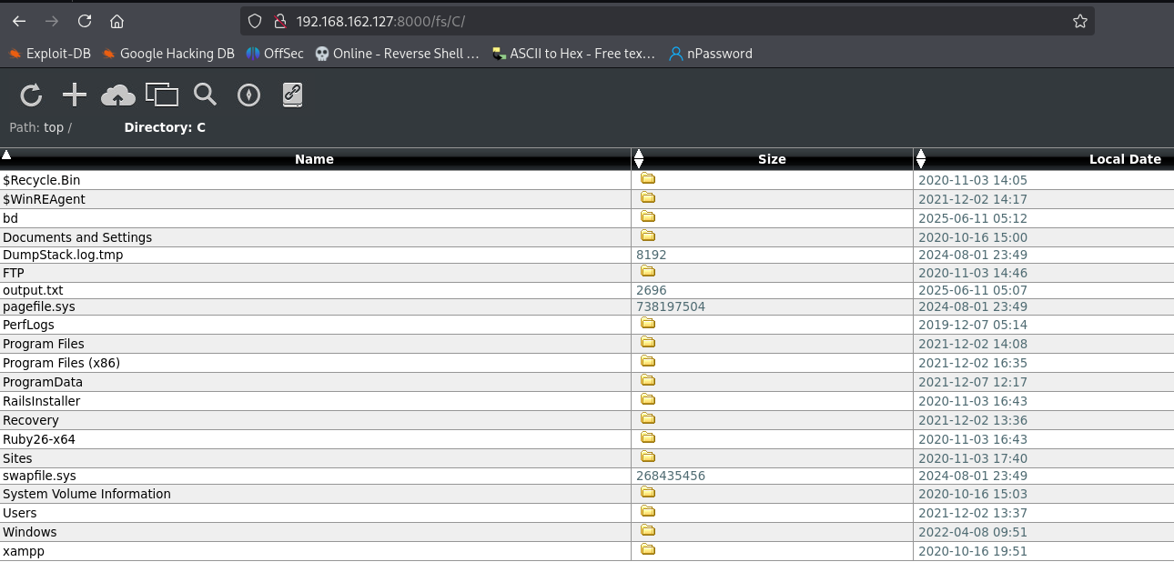Reload the page with the browser refresh icon
Viewport: 1174px width, 572px height.
pyautogui.click(x=84, y=20)
